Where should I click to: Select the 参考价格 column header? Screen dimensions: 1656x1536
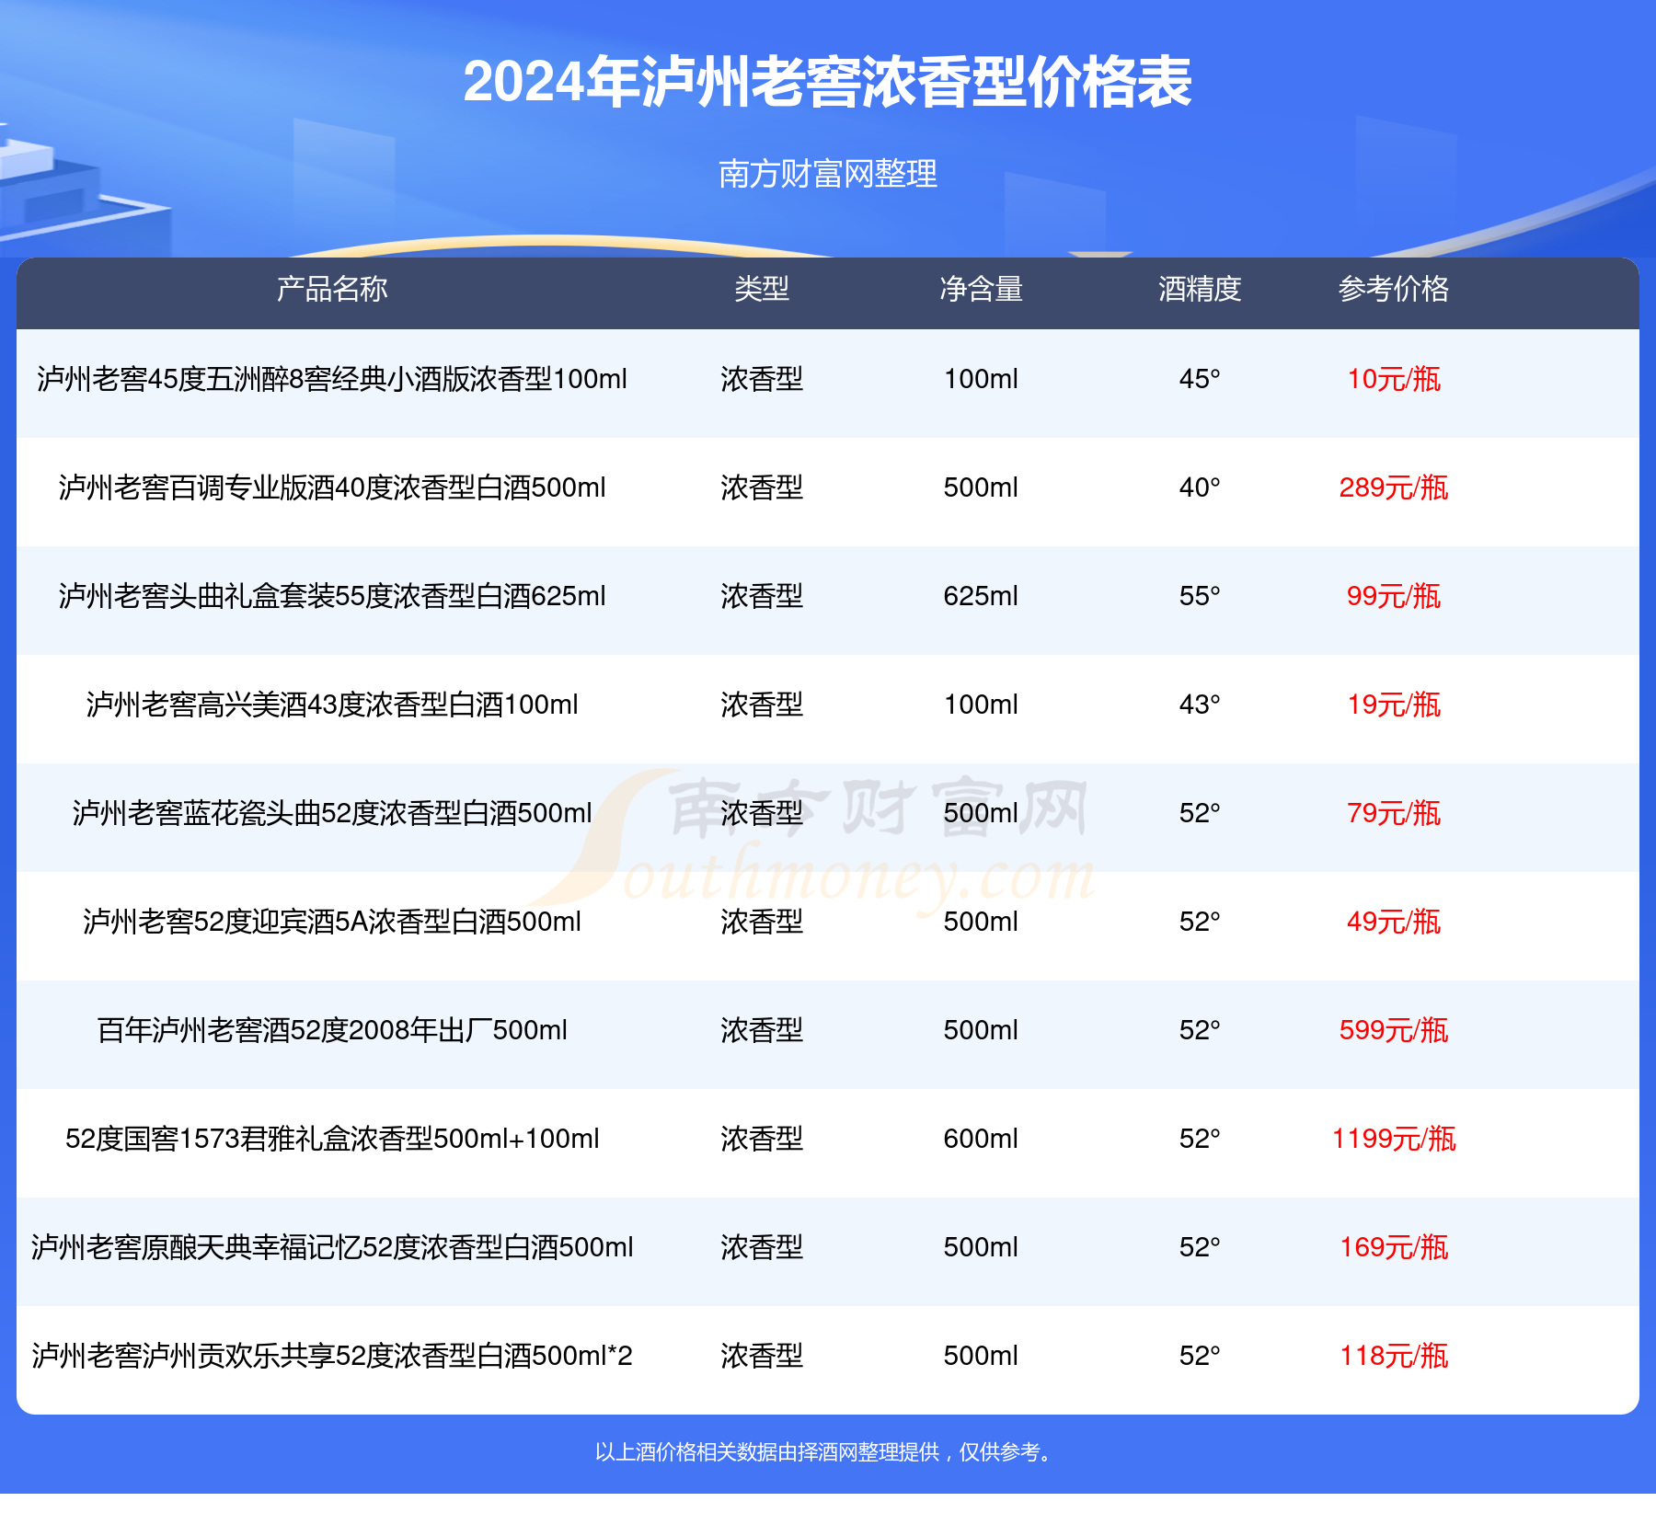click(x=1394, y=289)
